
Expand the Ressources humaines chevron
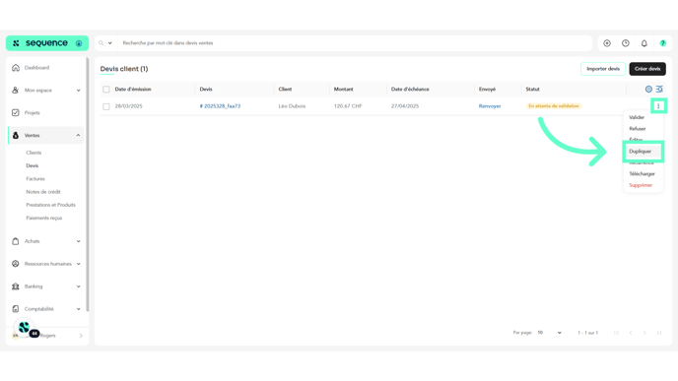[x=78, y=264]
